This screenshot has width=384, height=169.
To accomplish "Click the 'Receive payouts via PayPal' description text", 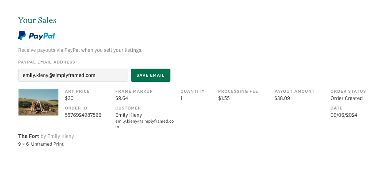I will [80, 50].
